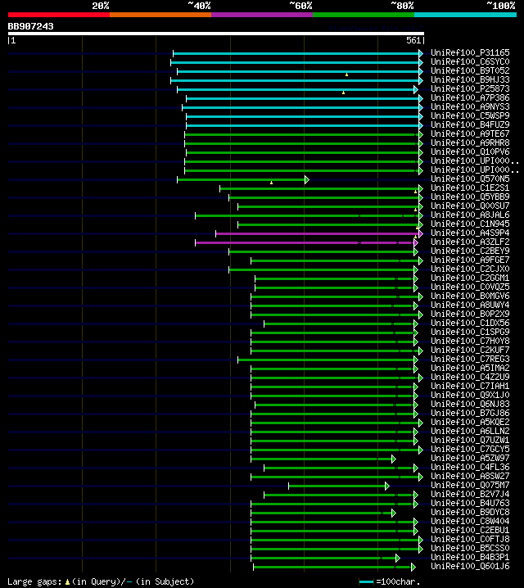
Task: Select the UniRef100_B4FUZ9 label
Action: tap(470, 124)
